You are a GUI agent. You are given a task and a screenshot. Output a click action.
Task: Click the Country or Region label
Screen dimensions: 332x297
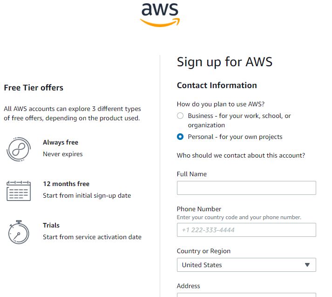(203, 251)
